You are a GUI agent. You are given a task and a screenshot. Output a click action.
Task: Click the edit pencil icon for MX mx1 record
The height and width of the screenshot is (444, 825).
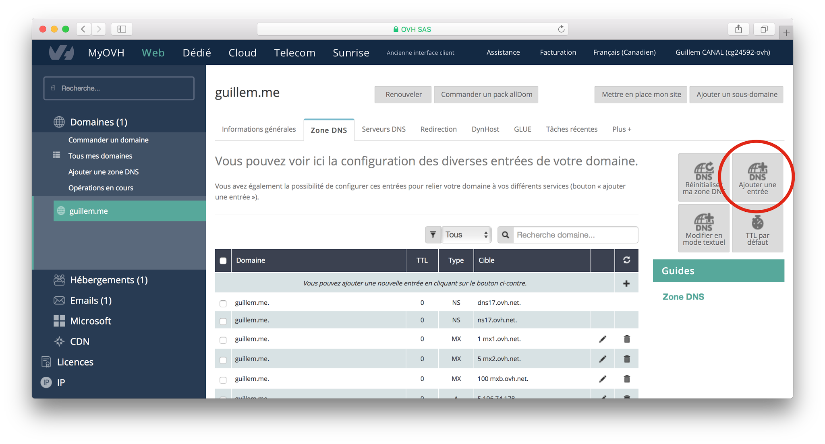602,339
